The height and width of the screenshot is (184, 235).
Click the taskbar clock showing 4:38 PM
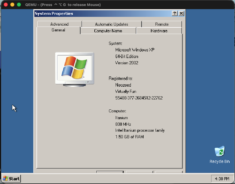[x=222, y=179]
